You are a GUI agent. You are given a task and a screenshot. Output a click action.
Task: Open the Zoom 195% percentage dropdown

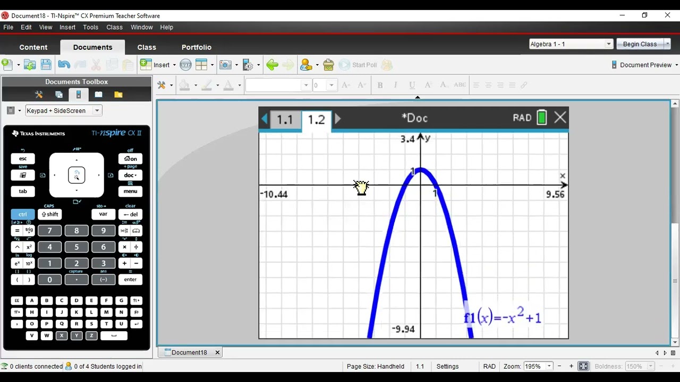click(x=549, y=366)
